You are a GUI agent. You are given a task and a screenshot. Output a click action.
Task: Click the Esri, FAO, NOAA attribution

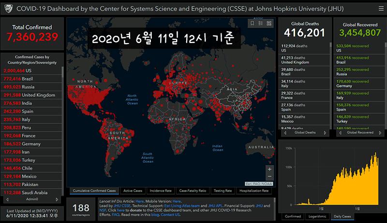tap(259, 184)
